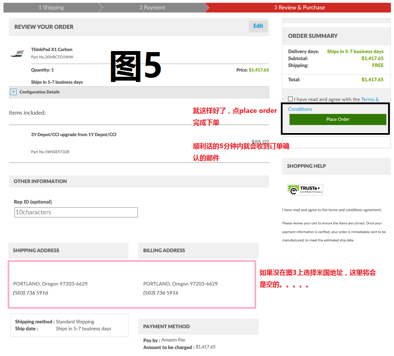Select the Shipping Address section header
This screenshot has width=394, height=356.
pos(36,250)
